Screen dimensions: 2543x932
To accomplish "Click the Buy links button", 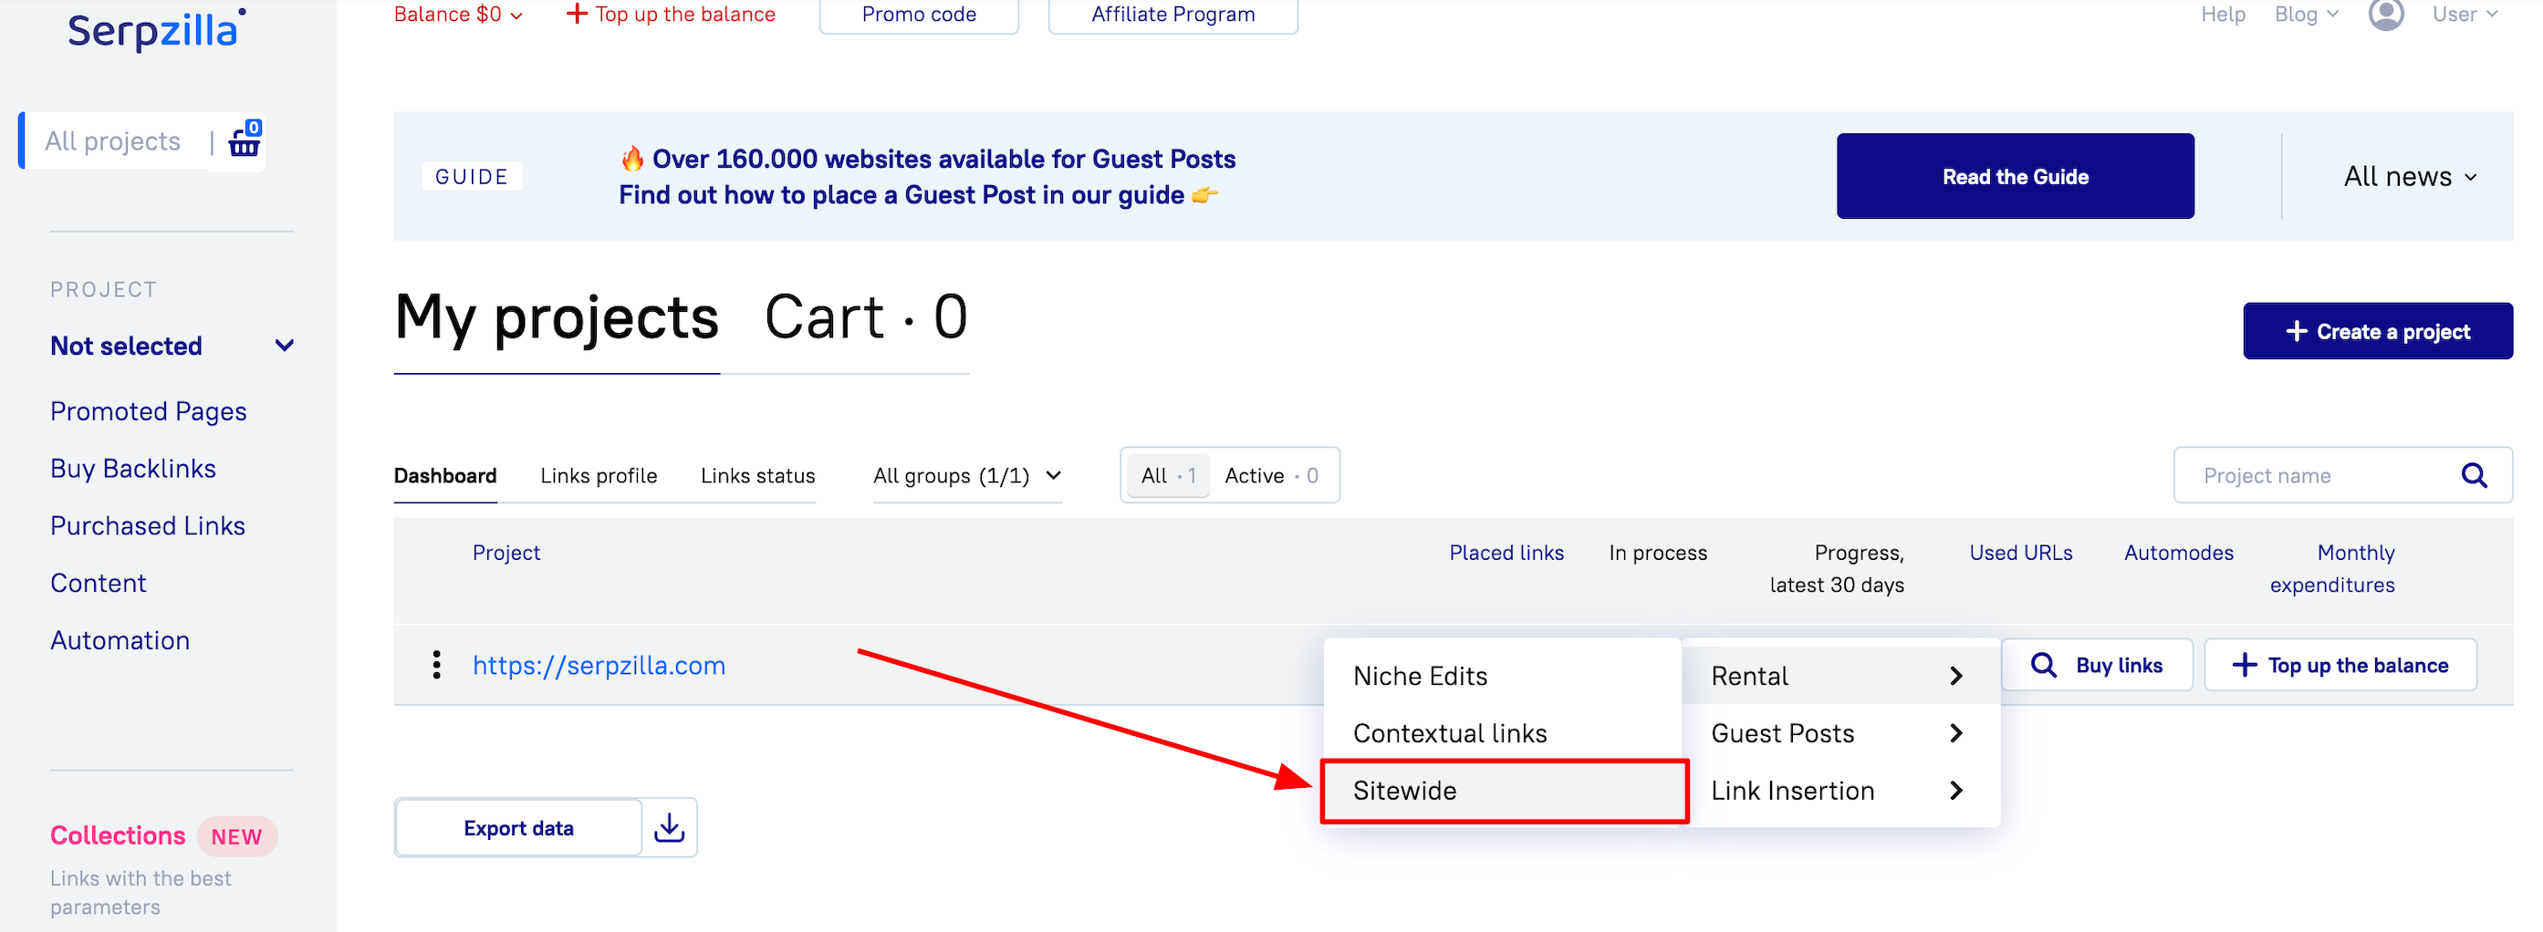I will pos(2096,665).
